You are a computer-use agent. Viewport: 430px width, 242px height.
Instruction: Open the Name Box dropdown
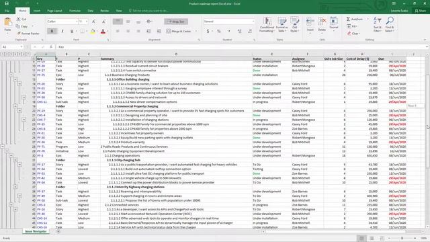pyautogui.click(x=21, y=47)
